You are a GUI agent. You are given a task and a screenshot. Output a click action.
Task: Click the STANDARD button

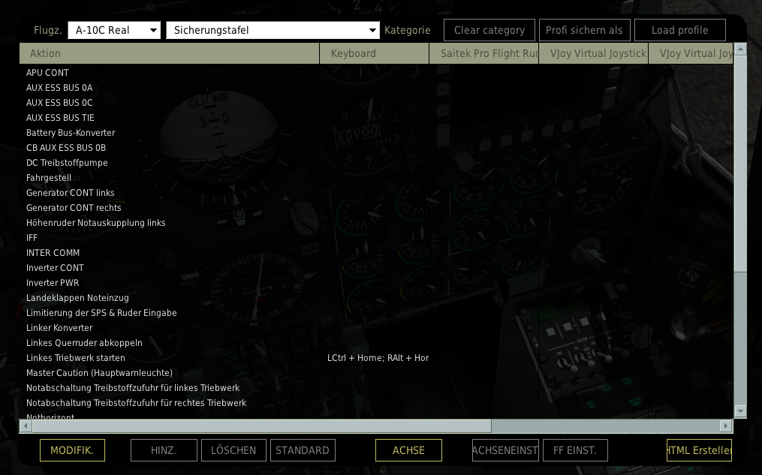point(303,450)
